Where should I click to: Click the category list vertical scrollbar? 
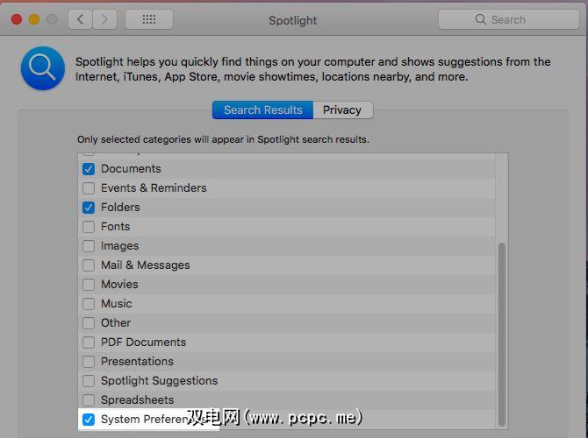point(501,334)
